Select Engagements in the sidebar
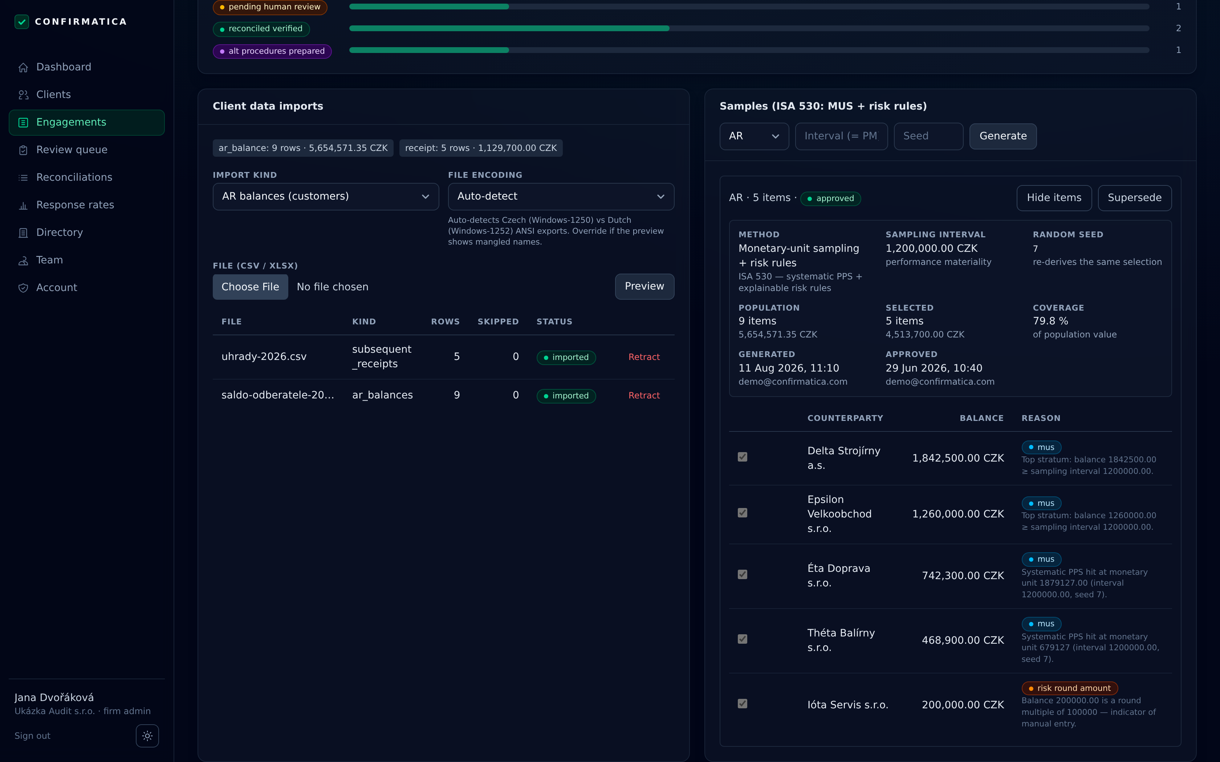 point(87,123)
